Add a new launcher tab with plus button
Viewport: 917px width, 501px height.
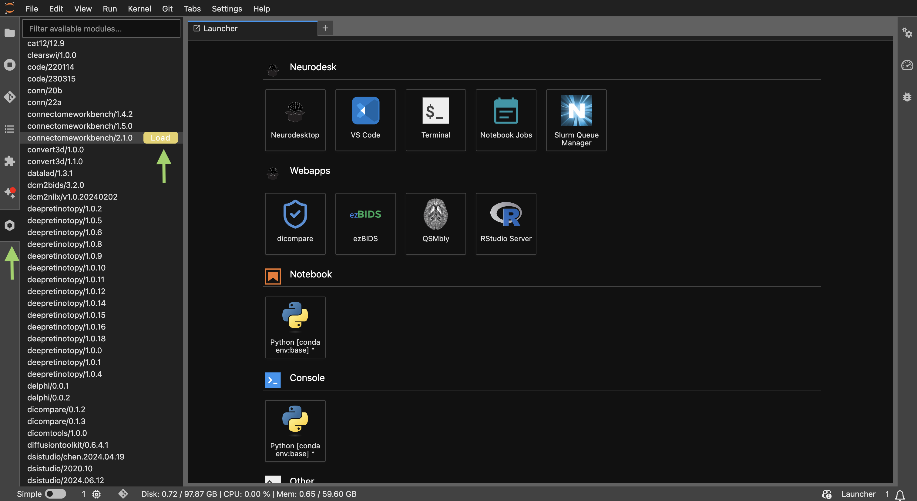tap(325, 28)
